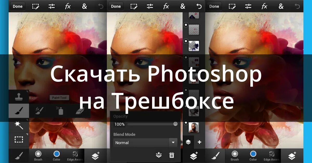Tap the ampersand menu in middle screenshot
The height and width of the screenshot is (163, 312).
(x=183, y=6)
